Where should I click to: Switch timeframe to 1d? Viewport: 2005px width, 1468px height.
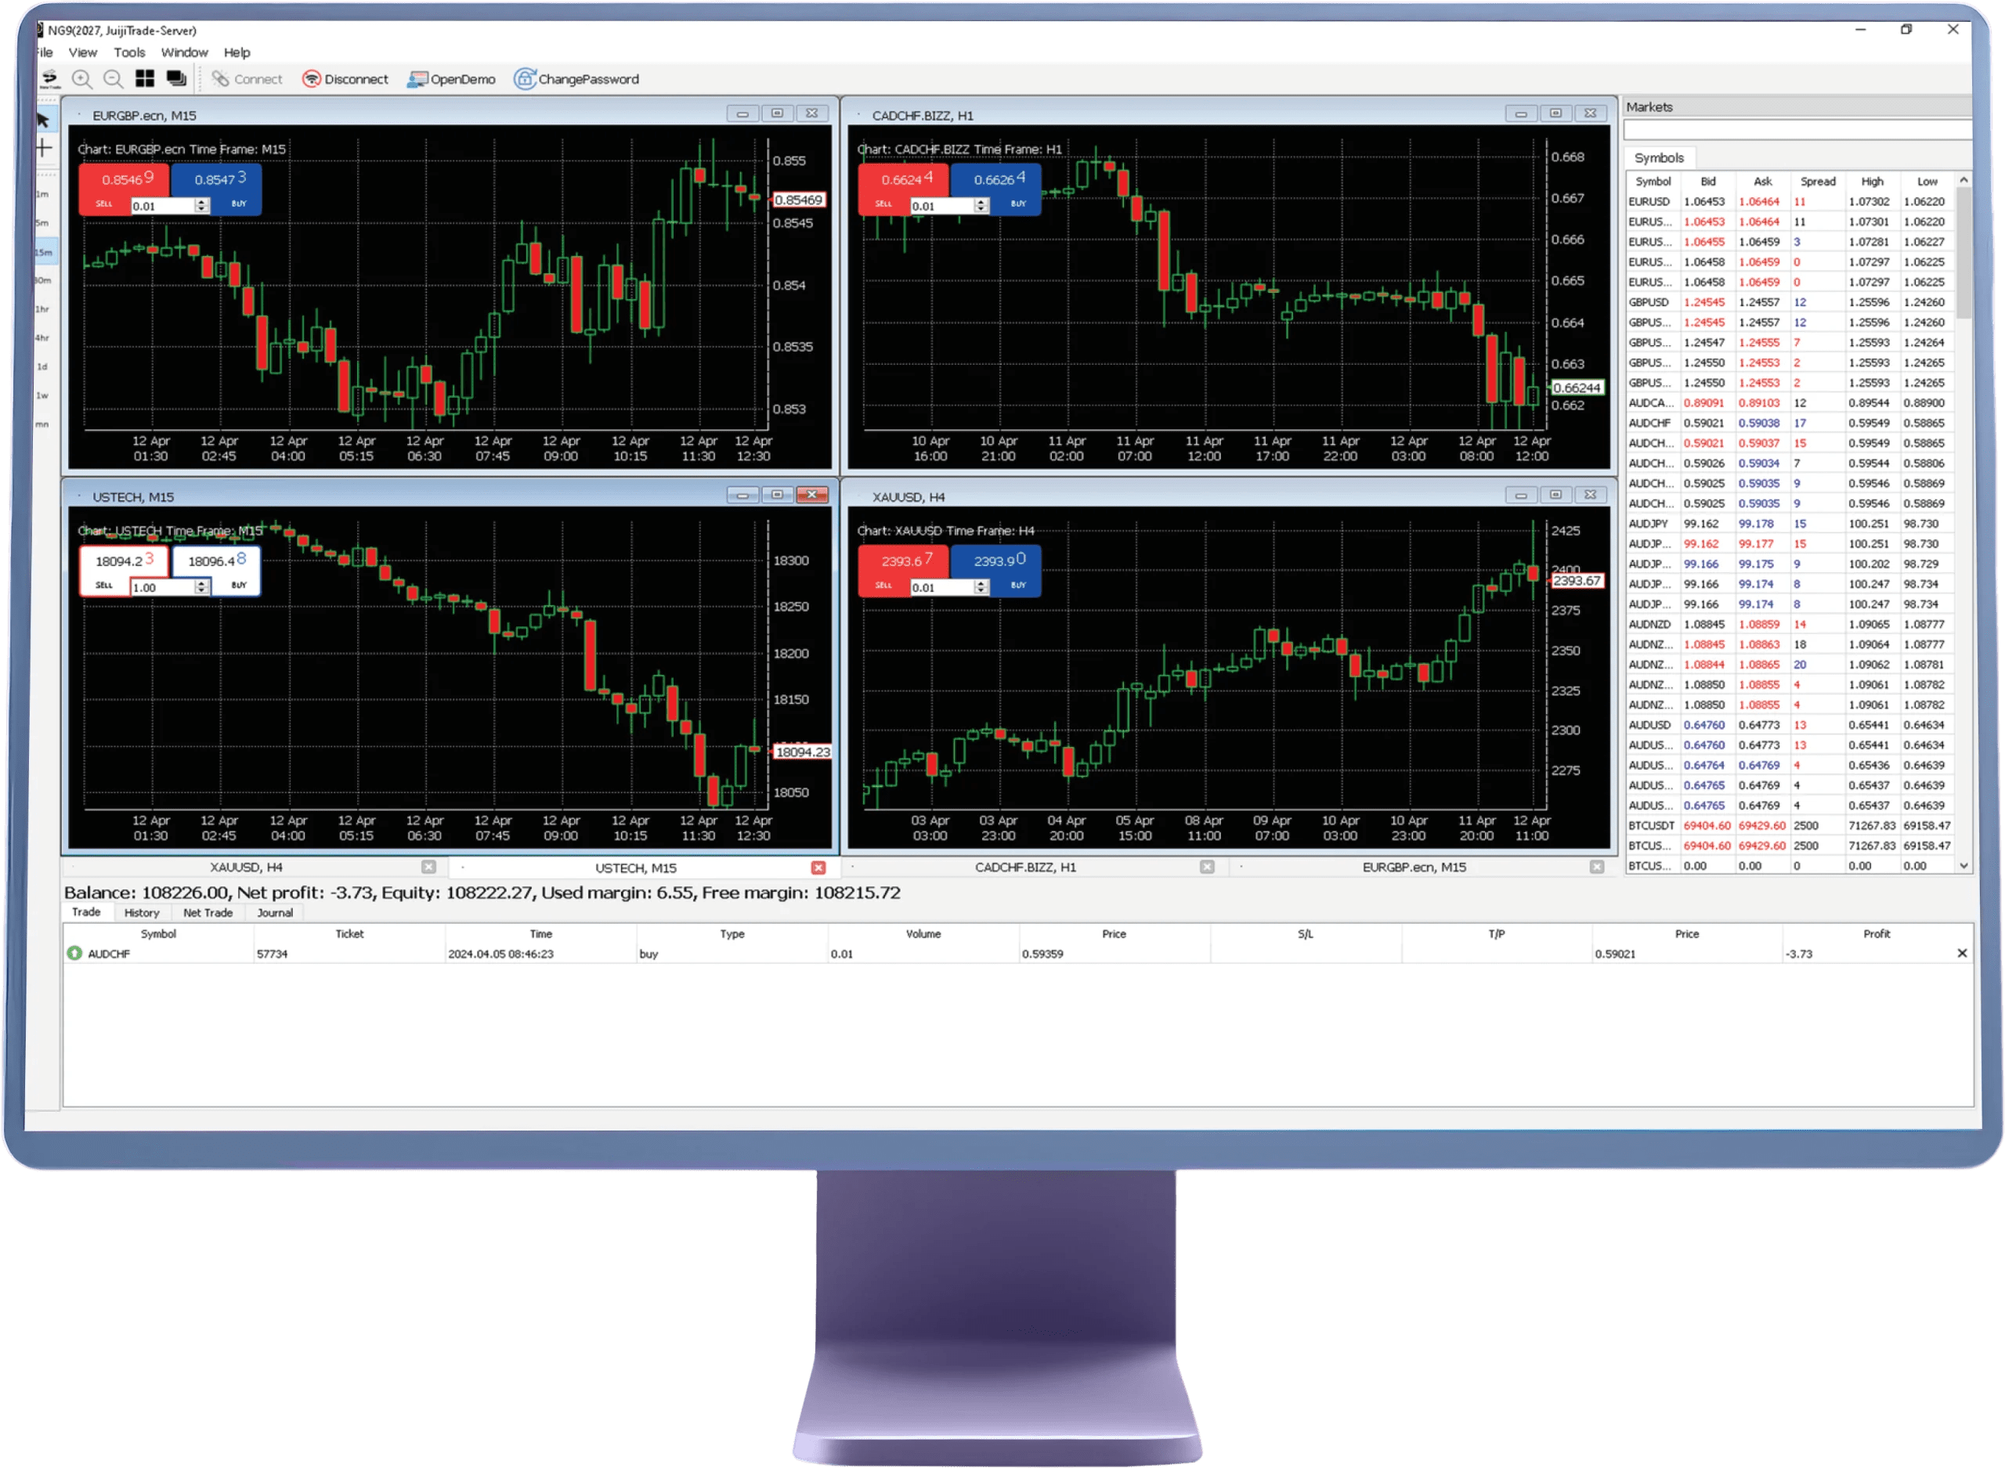(42, 366)
